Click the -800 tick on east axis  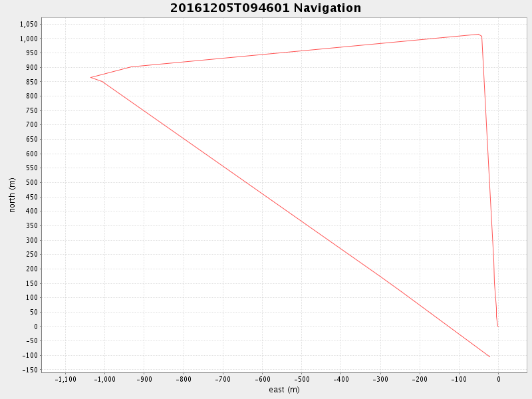click(x=184, y=380)
